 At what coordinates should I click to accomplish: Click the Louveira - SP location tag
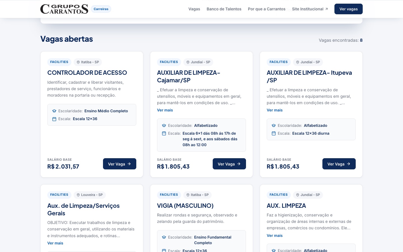pos(90,195)
